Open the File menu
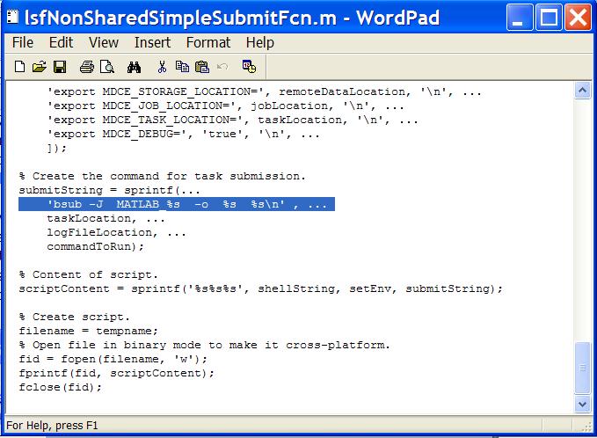The width and height of the screenshot is (597, 438). coord(22,42)
